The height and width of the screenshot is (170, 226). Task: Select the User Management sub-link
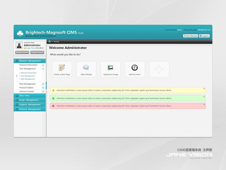[28, 76]
